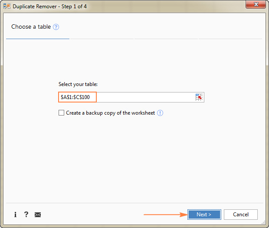Click the info icon after backup copy option
The width and height of the screenshot is (269, 228).
click(160, 113)
